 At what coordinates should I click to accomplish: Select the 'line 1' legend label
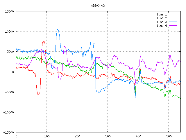(162, 14)
